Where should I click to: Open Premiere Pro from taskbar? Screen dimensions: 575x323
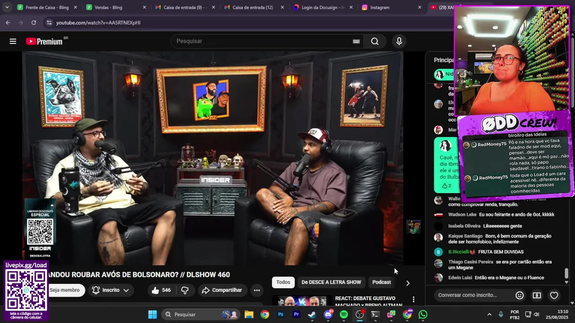point(296,314)
